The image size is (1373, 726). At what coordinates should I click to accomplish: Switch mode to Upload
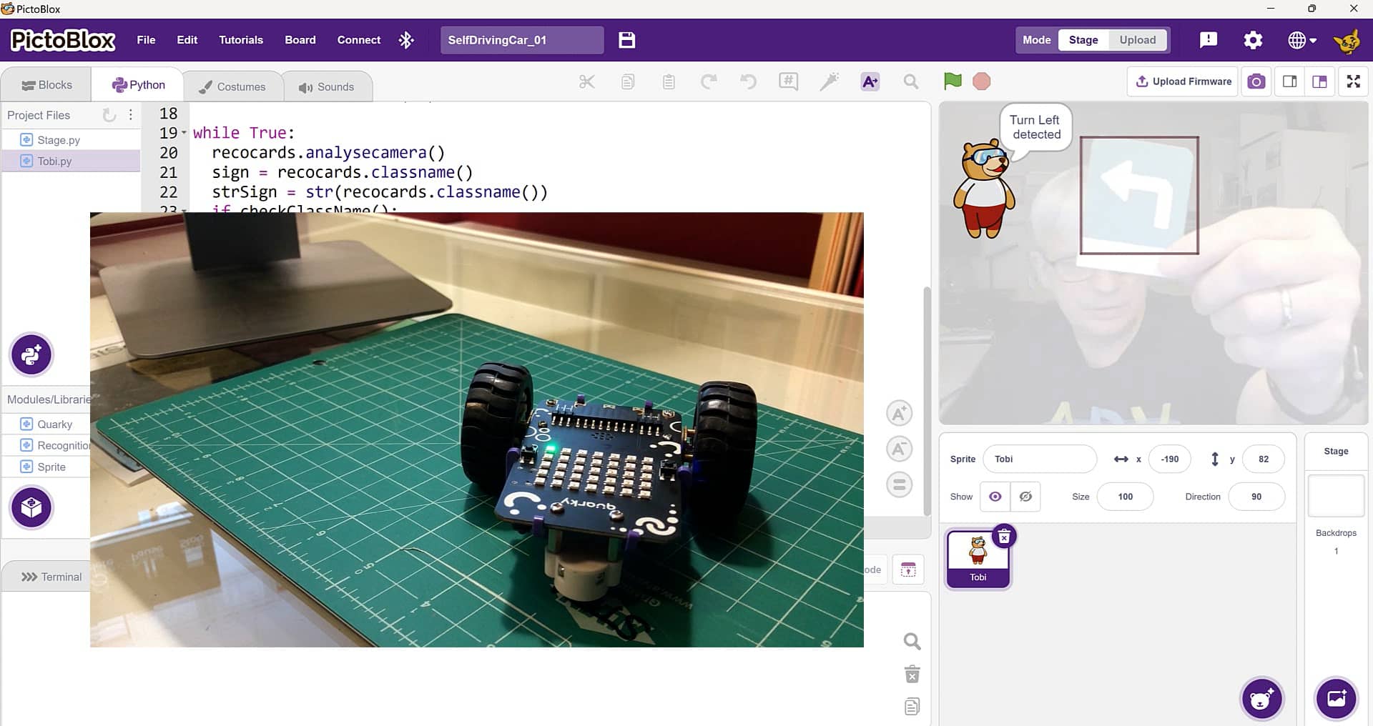pos(1138,40)
